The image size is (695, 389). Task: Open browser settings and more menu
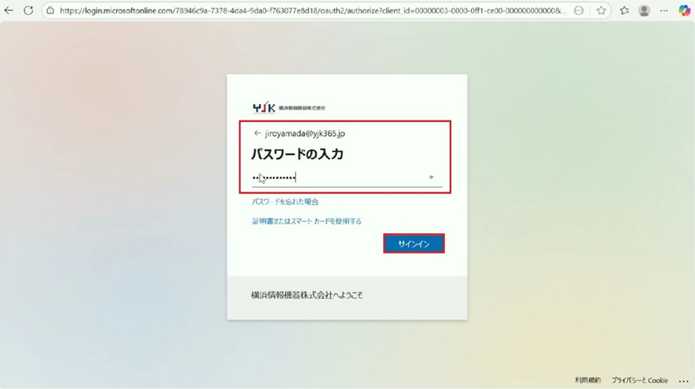pyautogui.click(x=664, y=11)
